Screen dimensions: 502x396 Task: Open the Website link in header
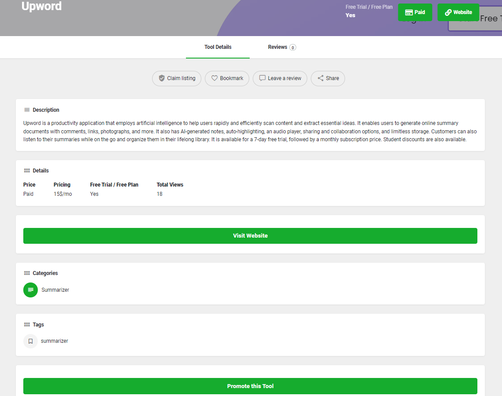[458, 12]
